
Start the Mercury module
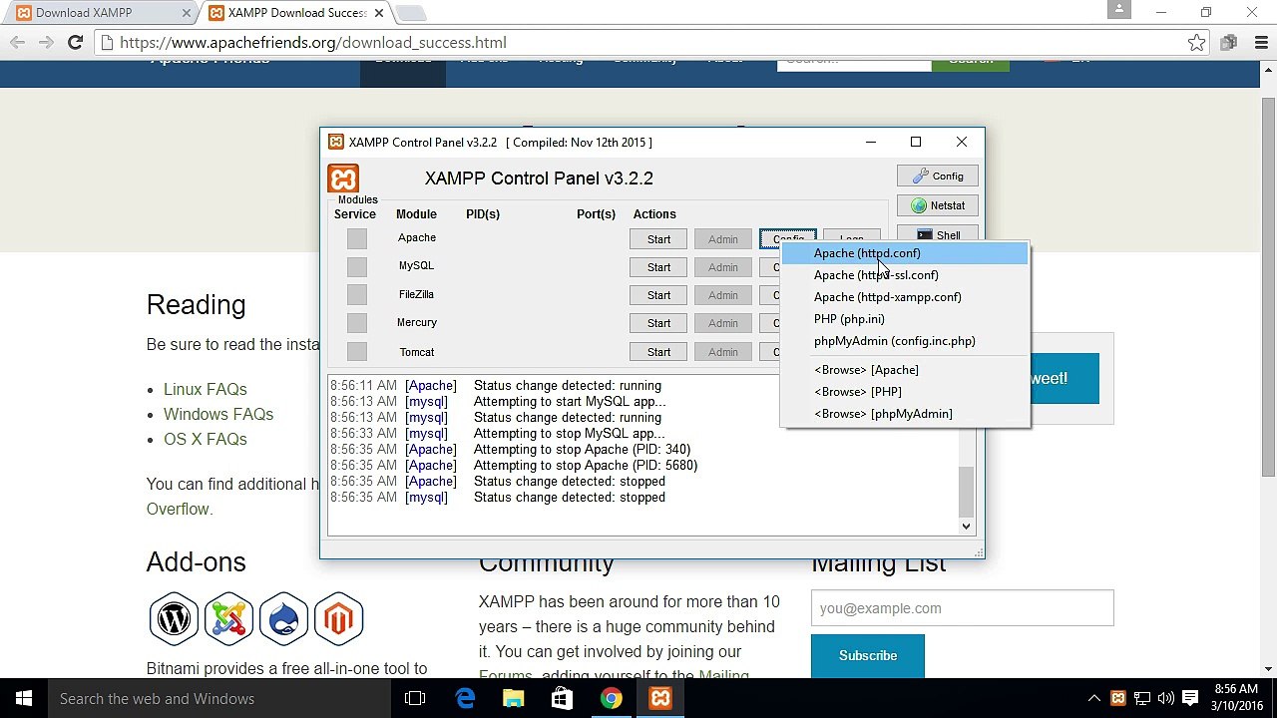[658, 323]
